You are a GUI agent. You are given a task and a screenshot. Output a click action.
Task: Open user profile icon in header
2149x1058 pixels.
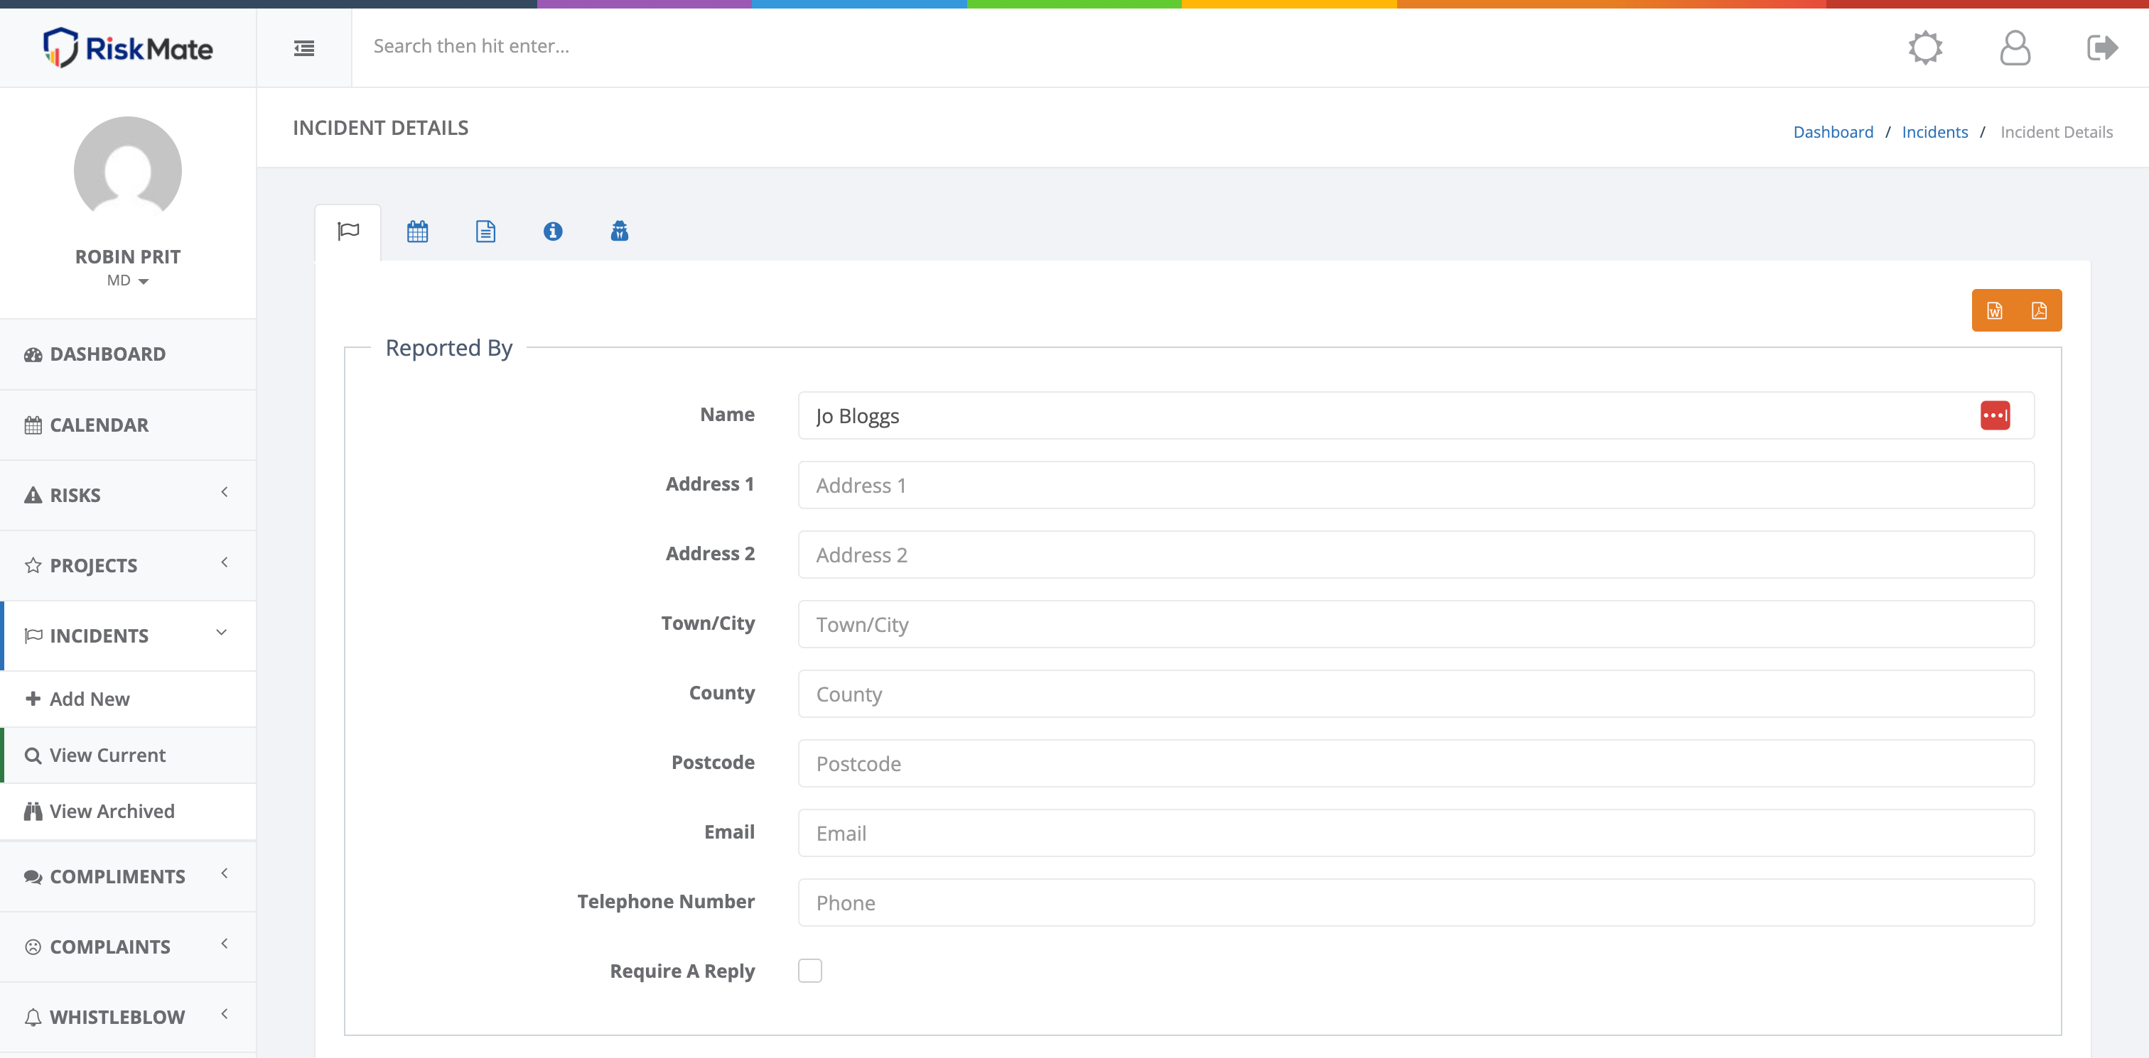click(x=2015, y=48)
